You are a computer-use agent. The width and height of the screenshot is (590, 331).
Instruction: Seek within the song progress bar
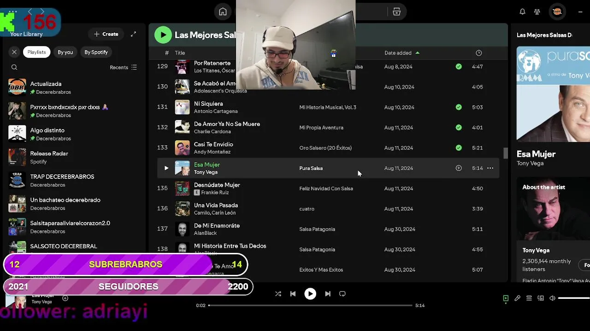[x=310, y=305]
